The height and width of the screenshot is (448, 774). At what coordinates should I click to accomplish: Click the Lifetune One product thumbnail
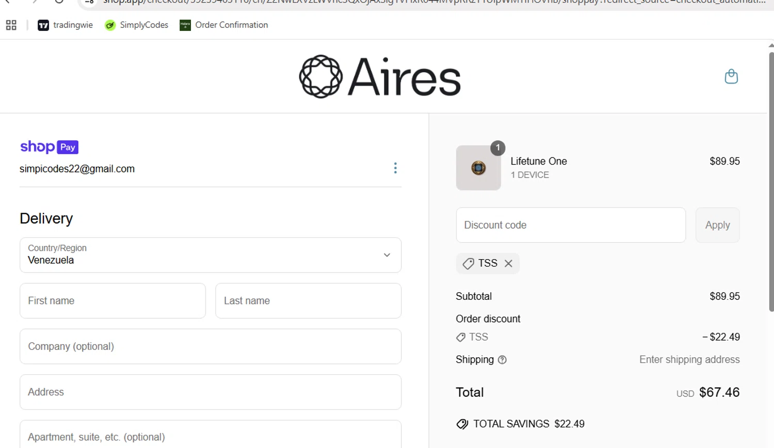[478, 168]
